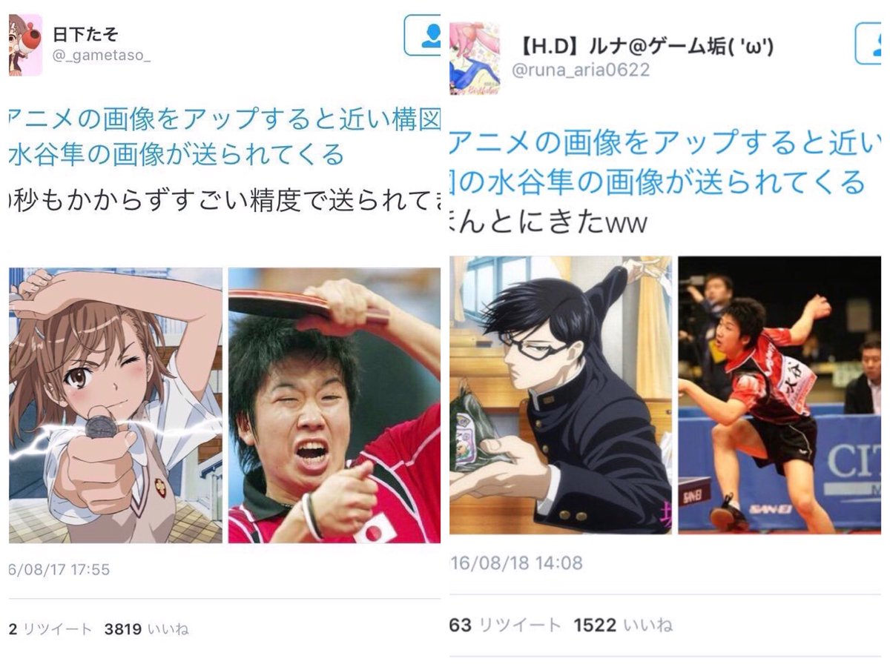Click the 16/08/18 14:08 timestamp
Viewport: 890px width, 667px height.
coord(516,563)
